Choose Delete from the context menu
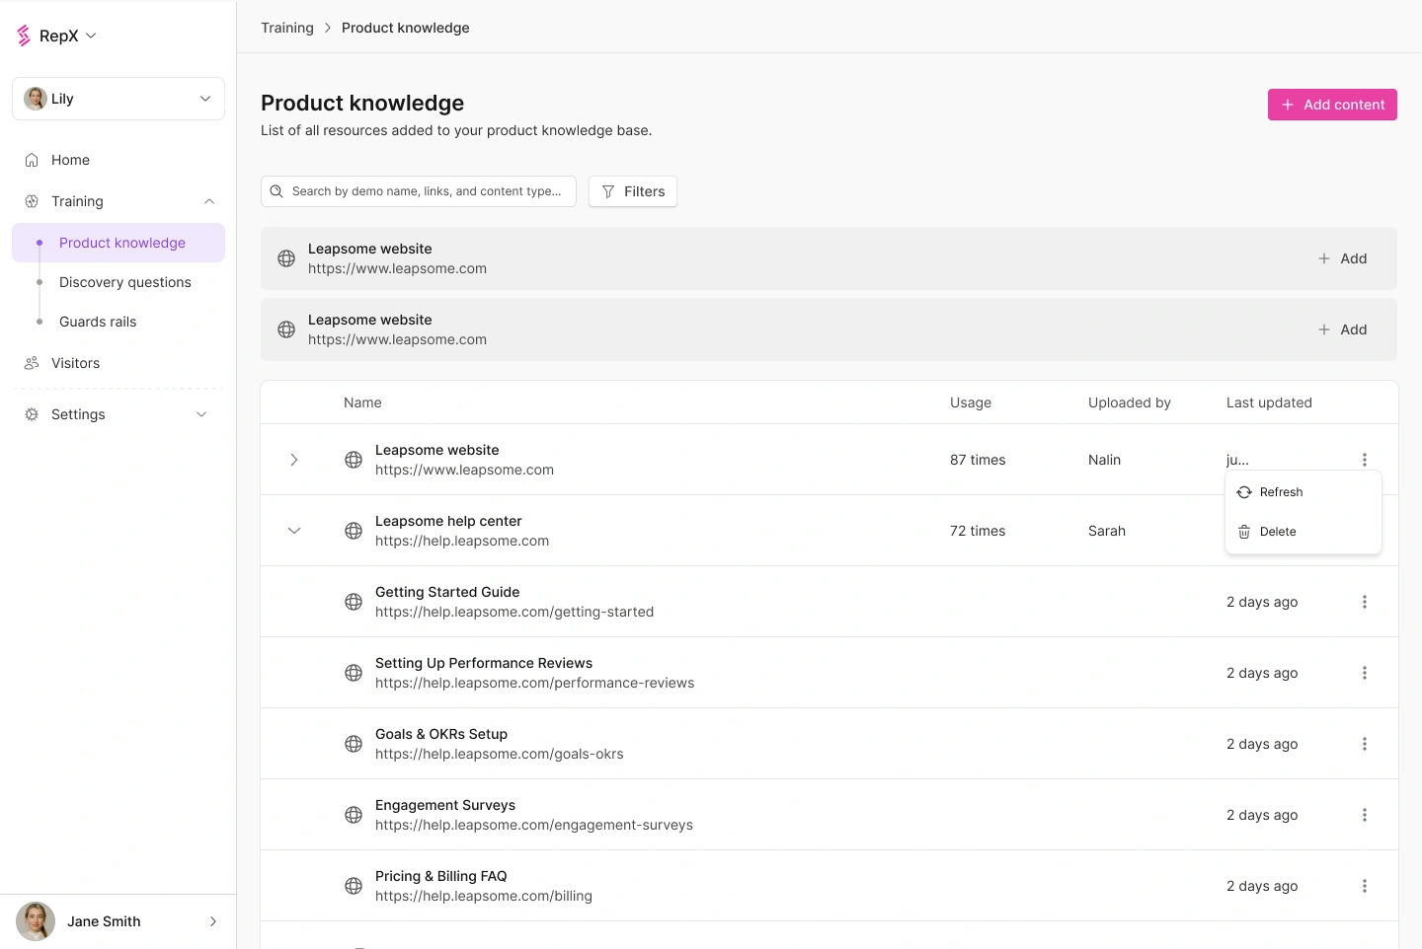 pyautogui.click(x=1303, y=532)
